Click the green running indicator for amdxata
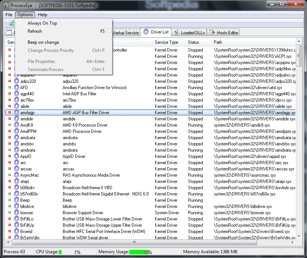The height and width of the screenshot is (258, 307). tap(10, 150)
